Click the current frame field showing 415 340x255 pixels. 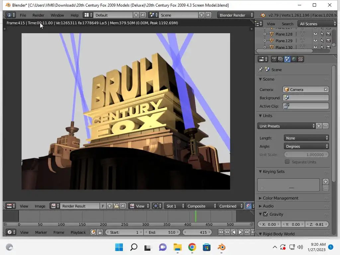click(x=197, y=232)
